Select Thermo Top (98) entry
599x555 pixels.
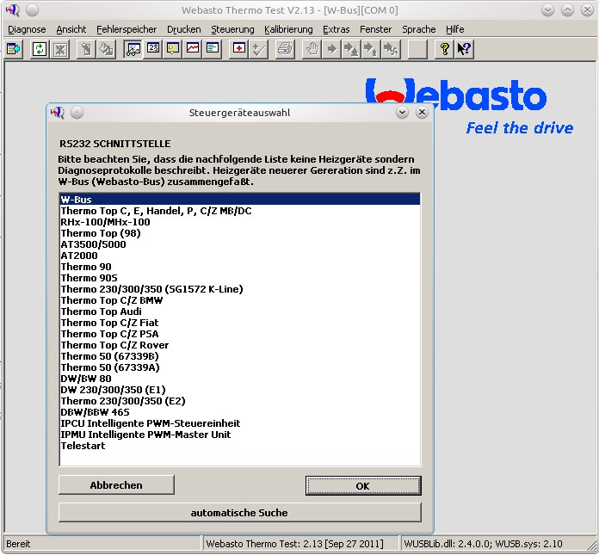240,233
